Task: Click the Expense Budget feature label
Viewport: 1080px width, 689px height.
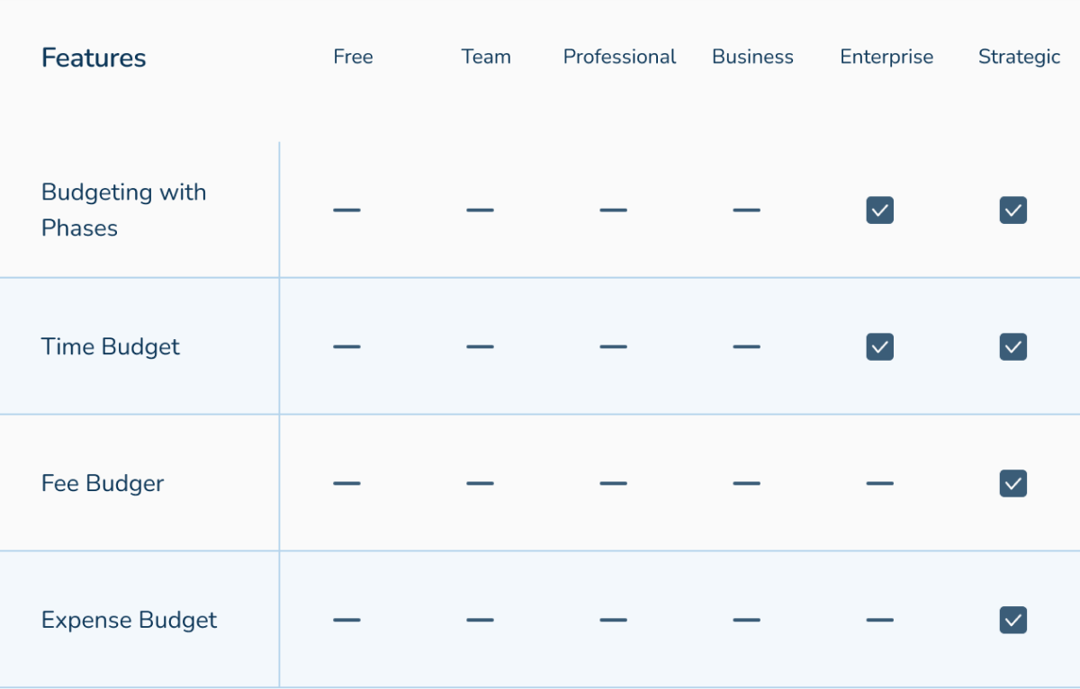Action: coord(129,620)
